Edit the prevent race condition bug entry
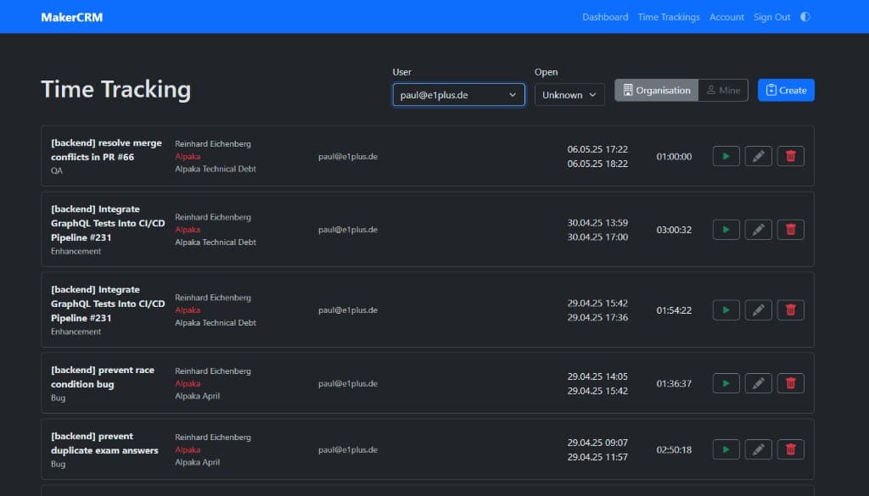Screen dimensions: 869x496 [x=758, y=383]
